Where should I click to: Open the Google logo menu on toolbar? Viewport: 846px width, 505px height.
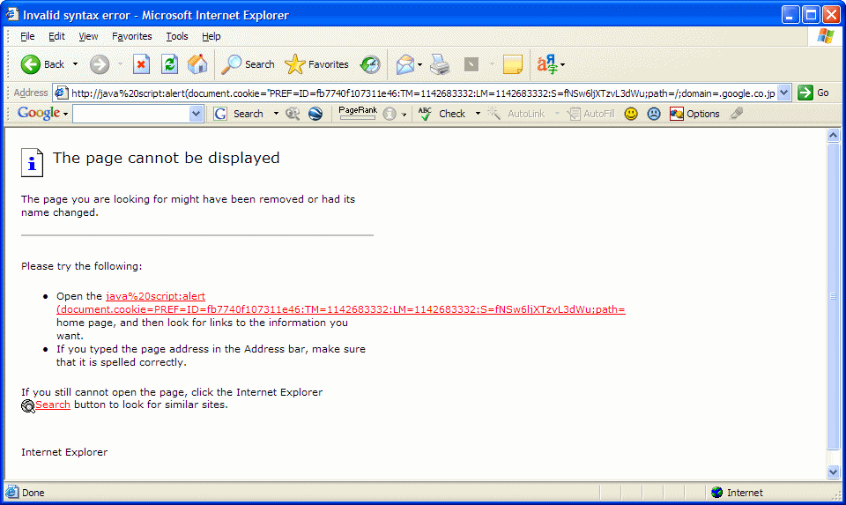click(x=42, y=114)
